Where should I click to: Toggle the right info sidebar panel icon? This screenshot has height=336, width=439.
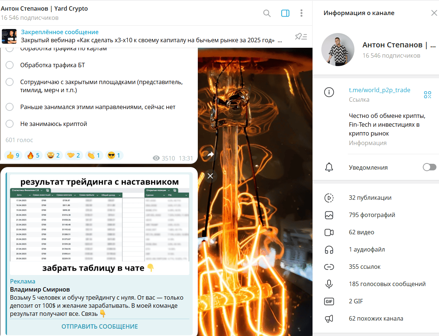click(x=285, y=13)
